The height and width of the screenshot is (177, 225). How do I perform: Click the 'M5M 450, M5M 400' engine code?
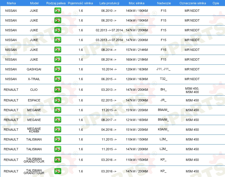click(x=192, y=90)
